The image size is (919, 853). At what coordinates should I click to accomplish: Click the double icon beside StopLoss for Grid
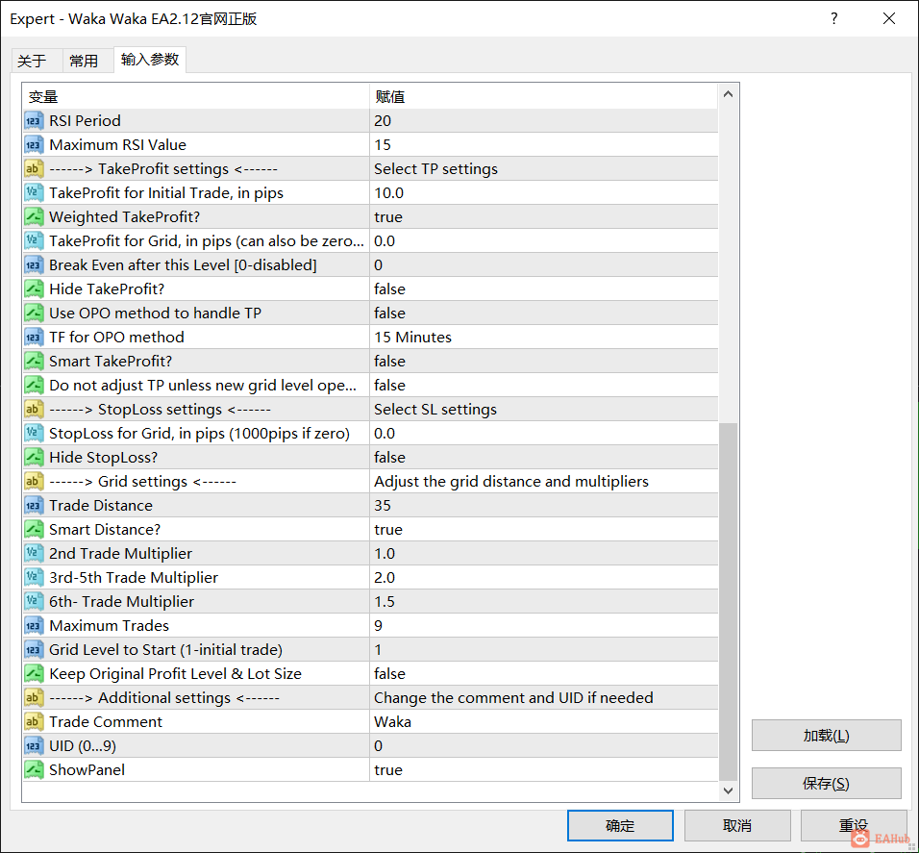(x=34, y=434)
